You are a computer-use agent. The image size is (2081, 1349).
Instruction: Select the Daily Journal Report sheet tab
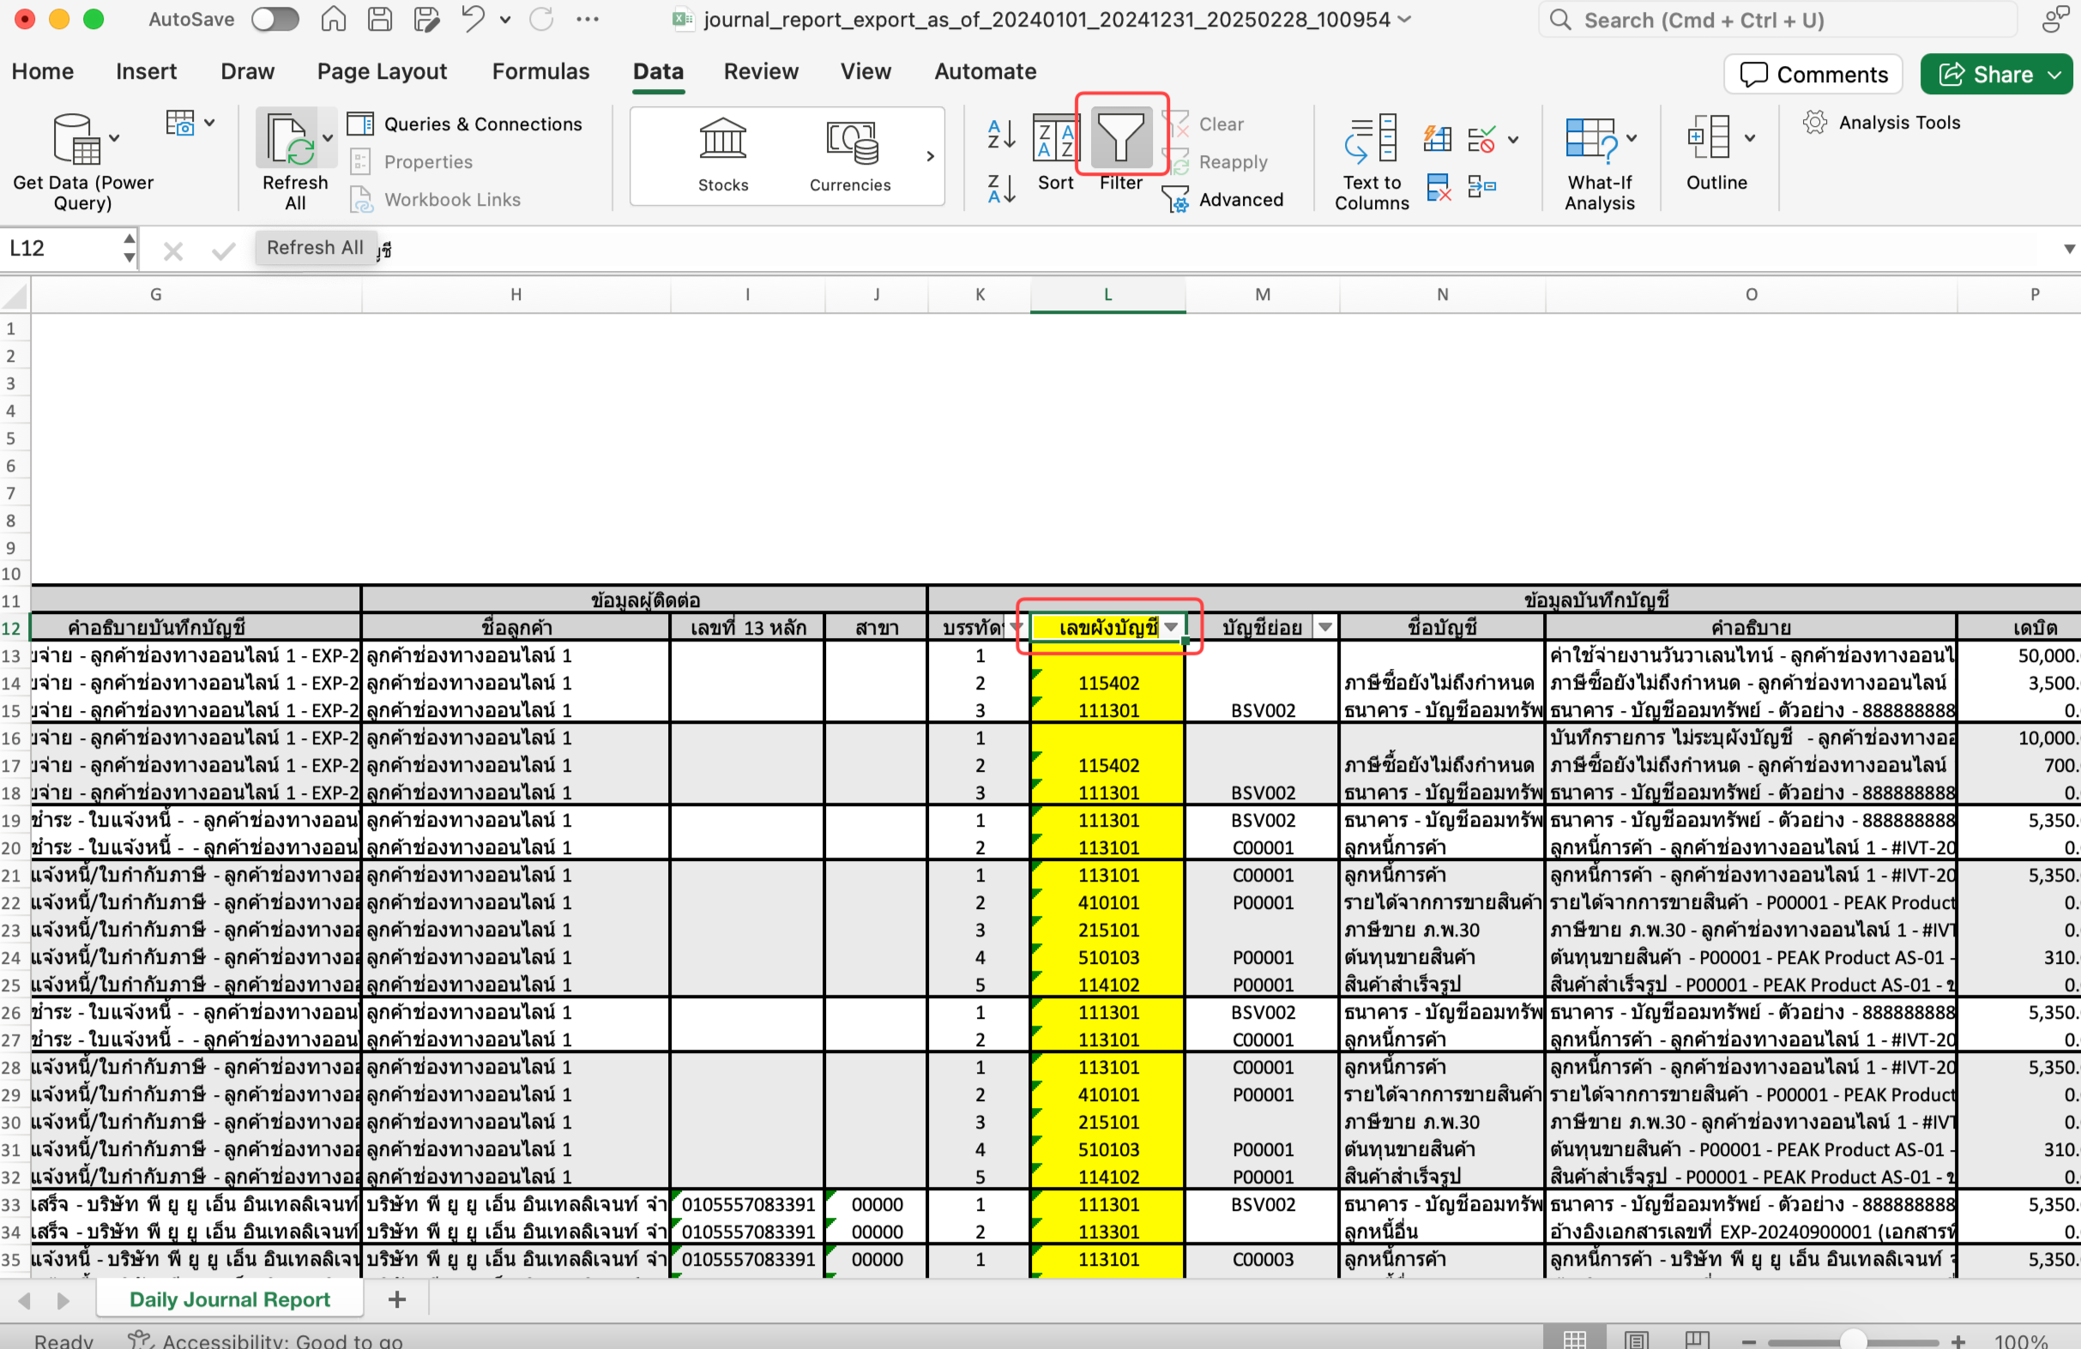[229, 1299]
